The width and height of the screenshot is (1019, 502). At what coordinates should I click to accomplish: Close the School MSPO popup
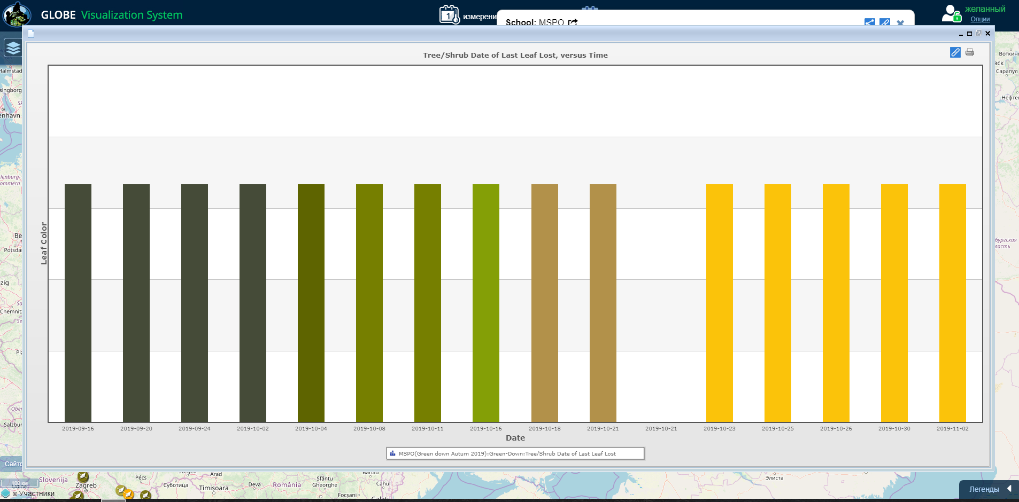pyautogui.click(x=900, y=23)
